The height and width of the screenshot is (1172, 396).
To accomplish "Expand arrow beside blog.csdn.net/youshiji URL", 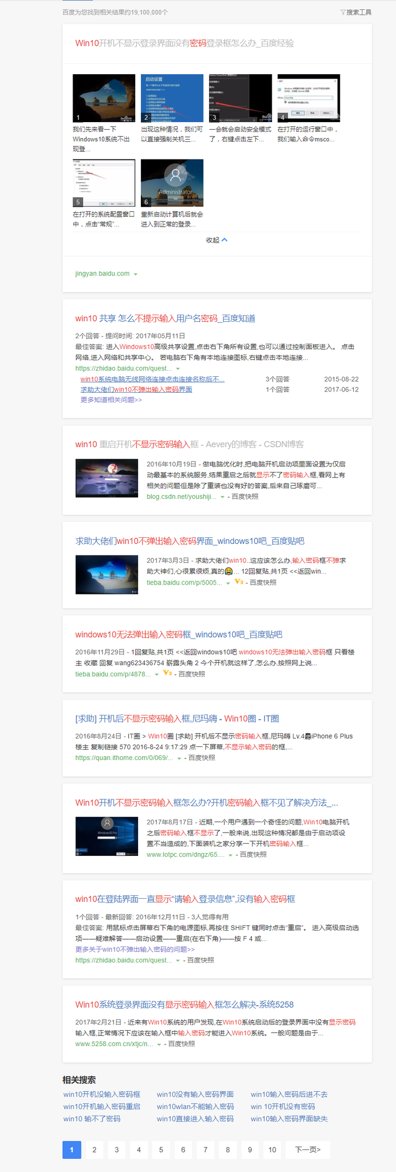I will (x=222, y=497).
